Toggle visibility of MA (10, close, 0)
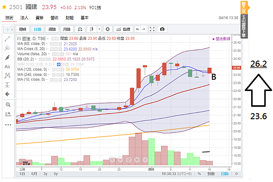 point(52,80)
